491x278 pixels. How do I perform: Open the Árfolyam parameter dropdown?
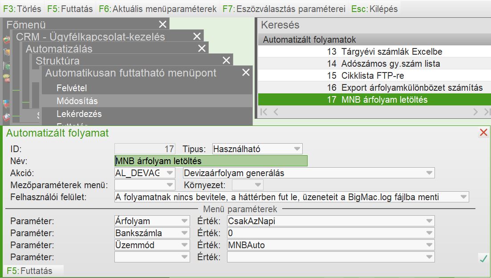[x=152, y=221]
